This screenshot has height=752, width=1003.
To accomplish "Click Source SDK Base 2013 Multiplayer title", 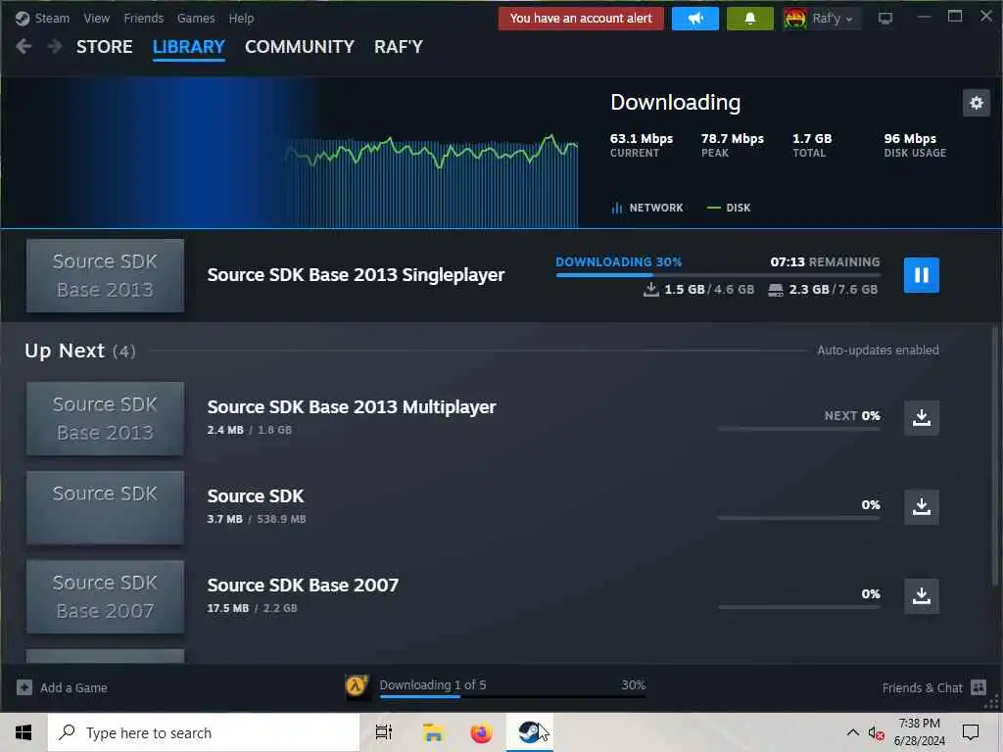I will pos(352,406).
